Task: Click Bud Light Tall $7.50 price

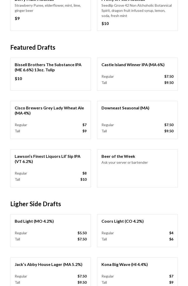Action: tap(82, 239)
